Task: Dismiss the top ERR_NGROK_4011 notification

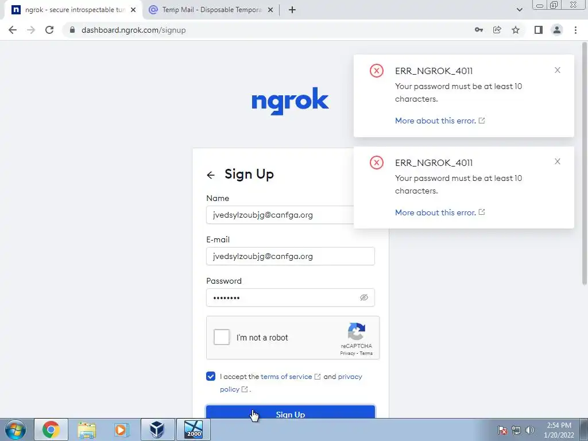Action: [557, 70]
